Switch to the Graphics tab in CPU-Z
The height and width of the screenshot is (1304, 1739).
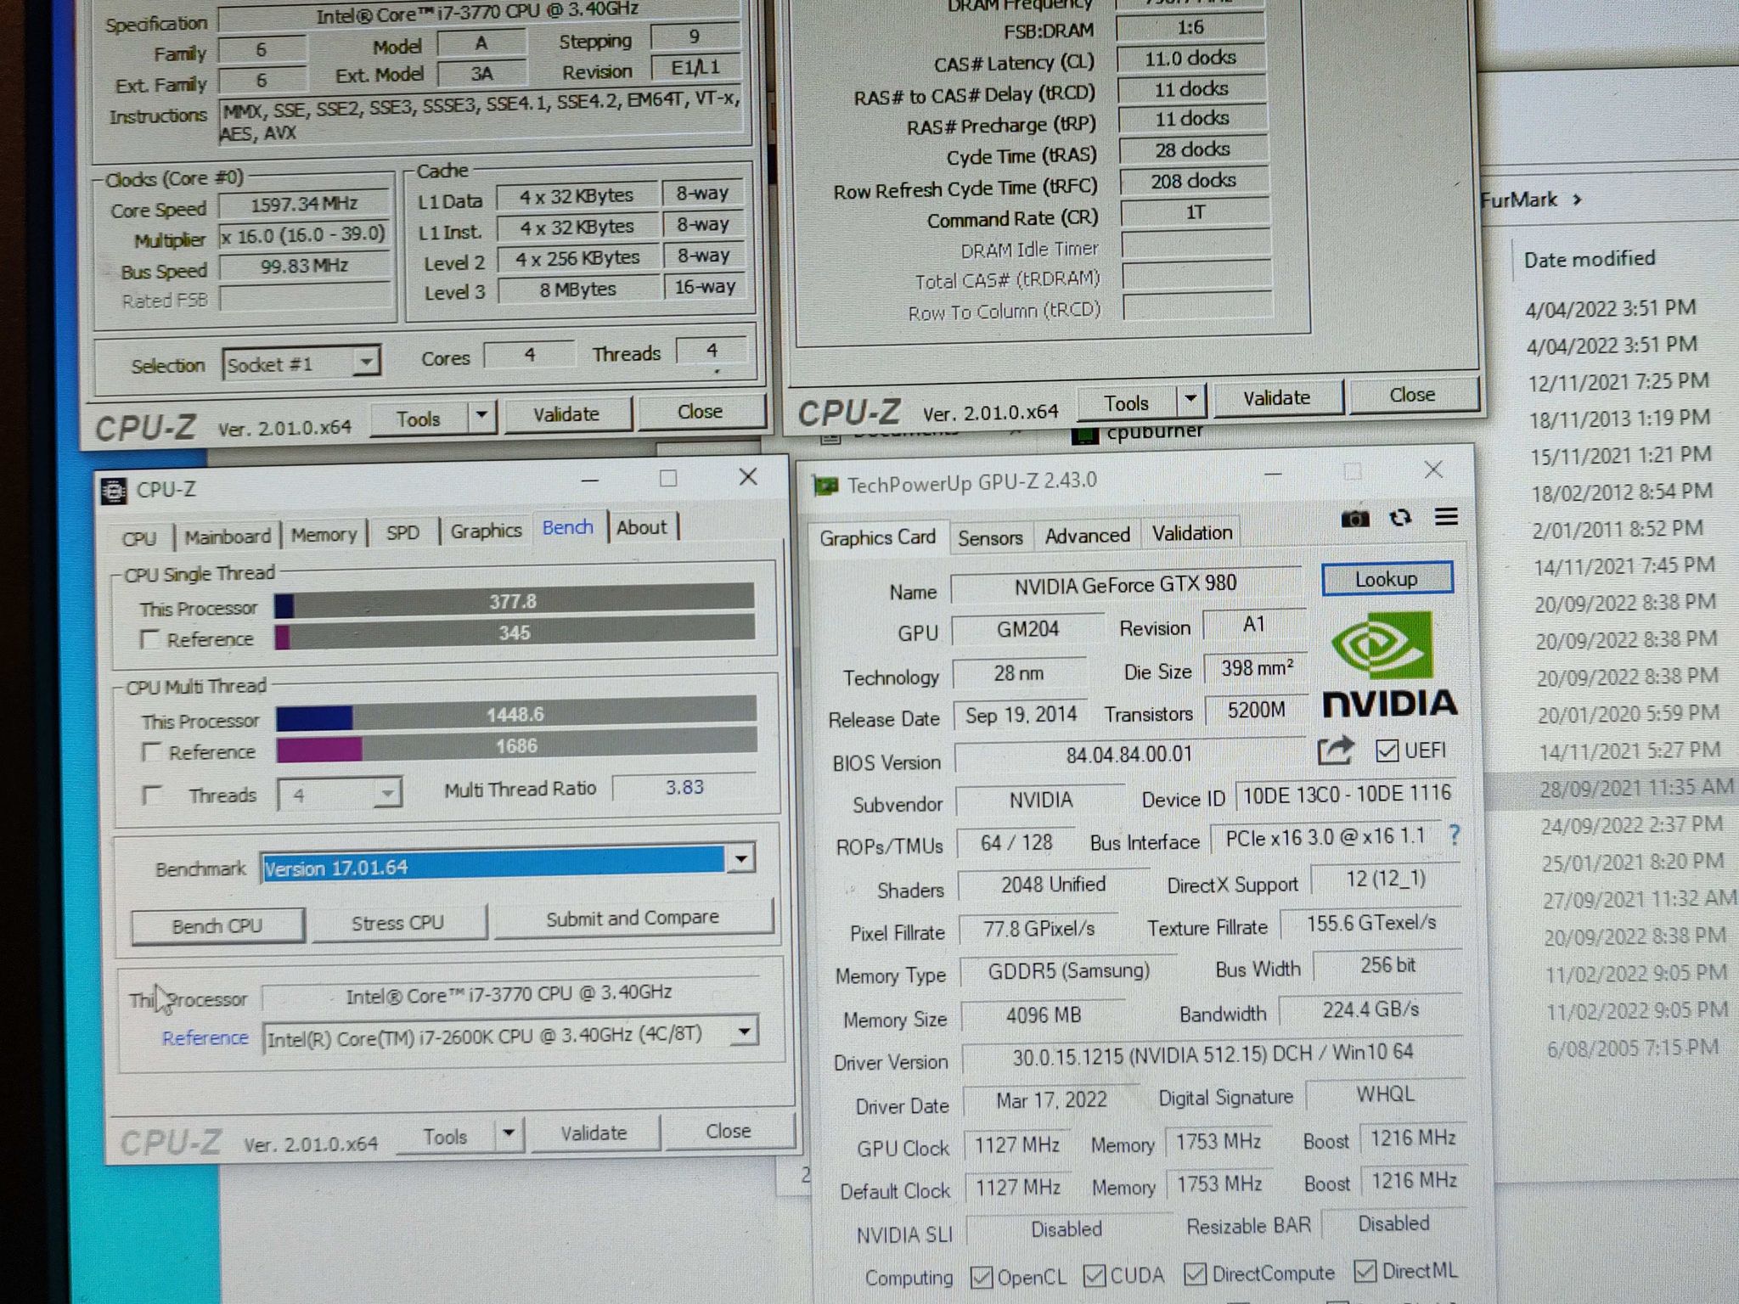486,531
